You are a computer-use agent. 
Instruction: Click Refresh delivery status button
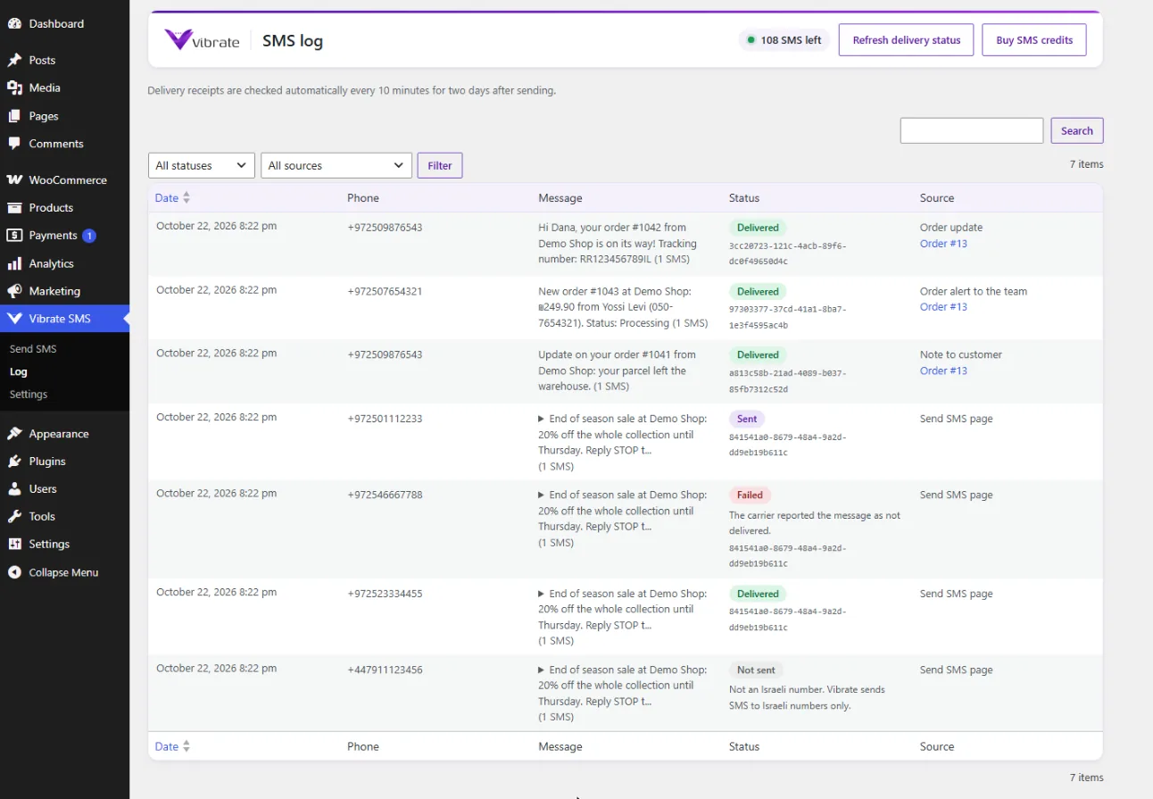coord(907,40)
